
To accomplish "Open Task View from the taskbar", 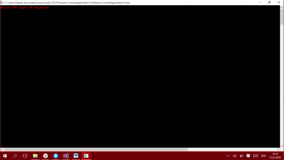I will tap(25, 156).
